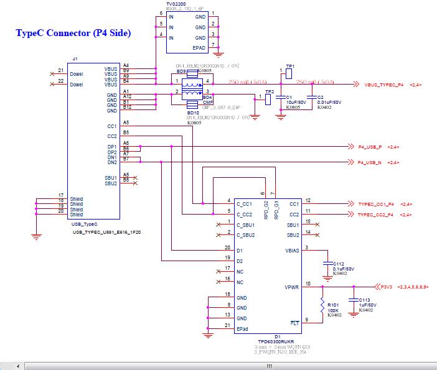This screenshot has width=437, height=370.
Task: Click the P3V3 power input label
Action: coord(387,287)
